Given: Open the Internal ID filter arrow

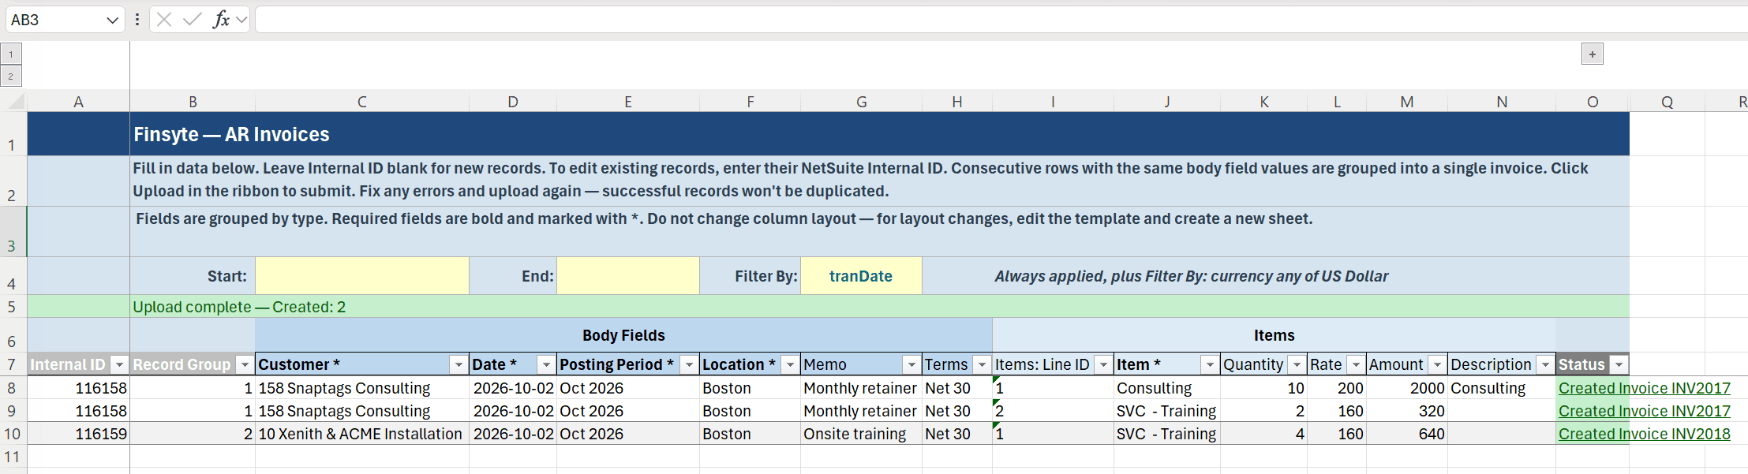Looking at the screenshot, I should 119,364.
